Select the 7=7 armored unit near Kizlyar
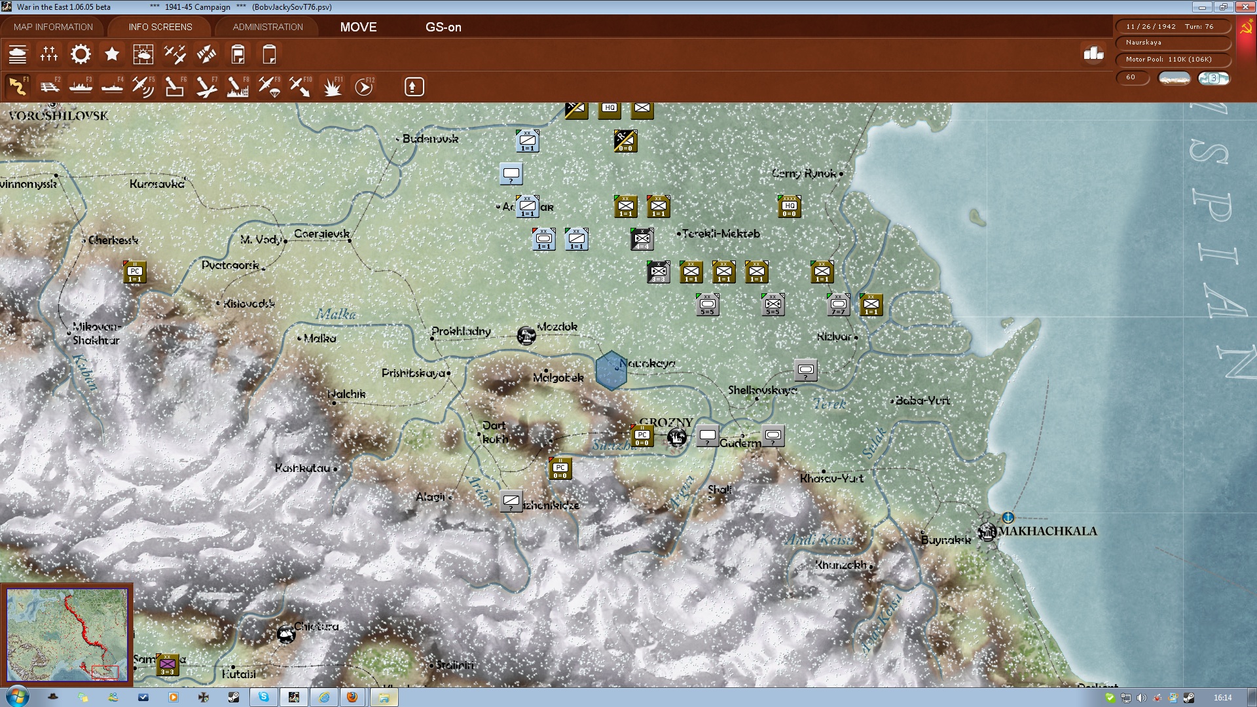Image resolution: width=1257 pixels, height=707 pixels. pyautogui.click(x=838, y=304)
